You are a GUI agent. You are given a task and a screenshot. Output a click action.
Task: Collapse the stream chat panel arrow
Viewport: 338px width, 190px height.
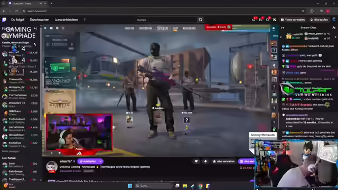[x=283, y=28]
